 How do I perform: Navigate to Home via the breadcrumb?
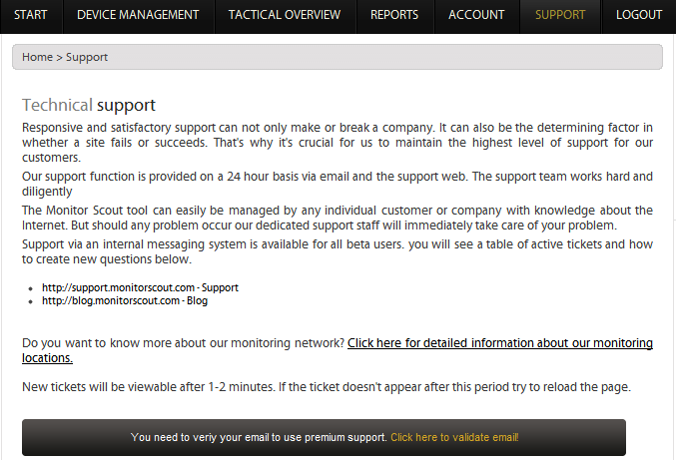click(37, 58)
